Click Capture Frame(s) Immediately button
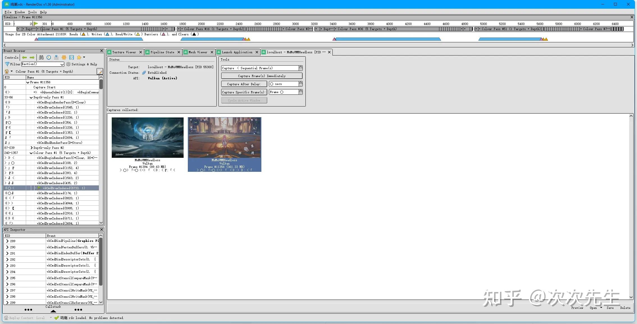This screenshot has height=324, width=637. pos(262,76)
